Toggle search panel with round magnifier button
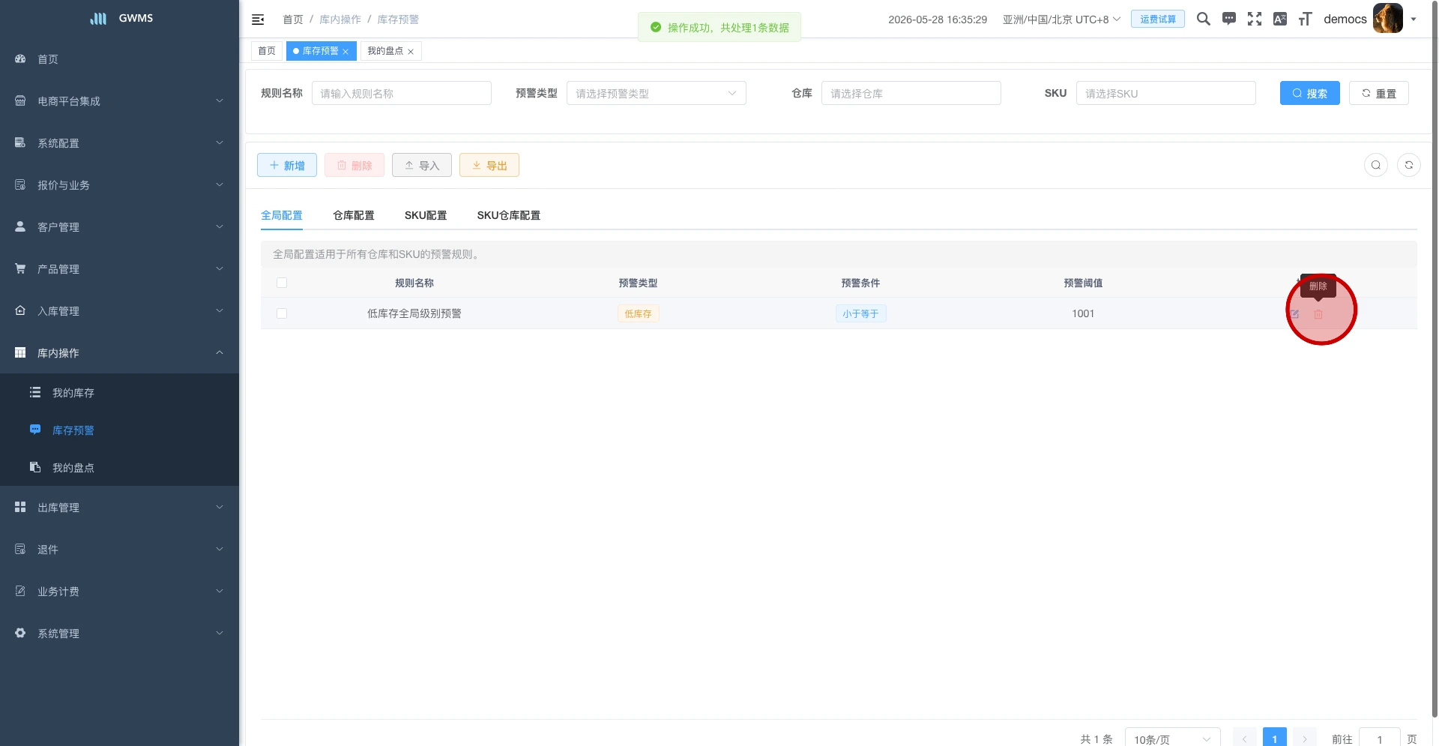1439x746 pixels. [x=1376, y=165]
